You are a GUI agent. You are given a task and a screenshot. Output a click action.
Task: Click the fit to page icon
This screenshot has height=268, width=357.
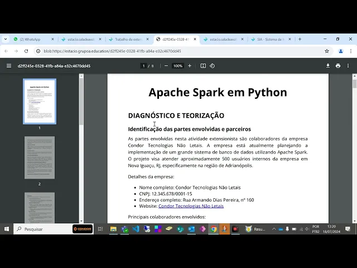coord(203,66)
